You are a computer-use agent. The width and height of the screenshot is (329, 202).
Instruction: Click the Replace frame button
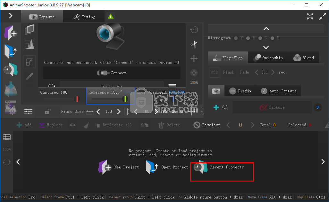51,125
